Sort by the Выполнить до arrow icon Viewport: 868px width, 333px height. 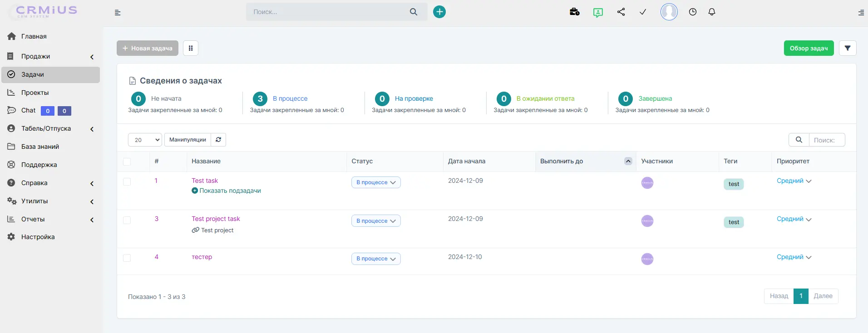coord(628,161)
